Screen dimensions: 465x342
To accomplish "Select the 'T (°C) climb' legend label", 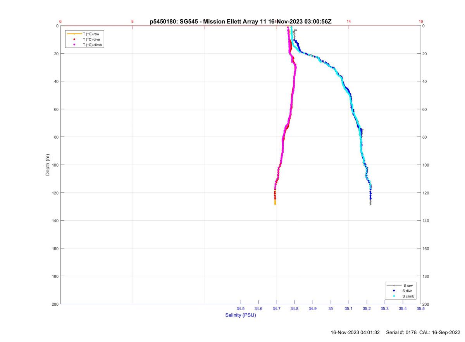I will (92, 45).
